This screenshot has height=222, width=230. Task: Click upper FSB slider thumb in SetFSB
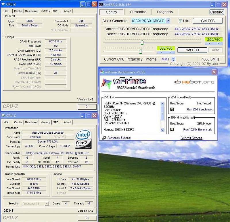[142, 42]
